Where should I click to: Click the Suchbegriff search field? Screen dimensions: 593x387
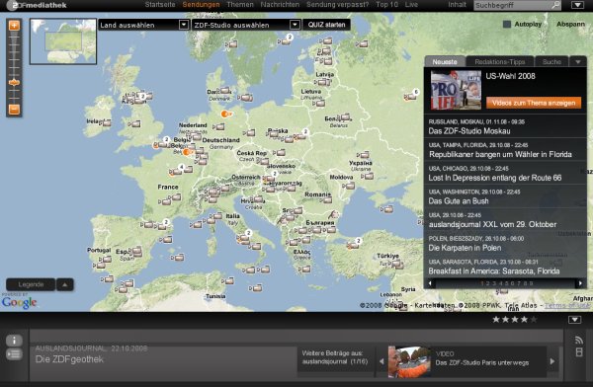512,5
